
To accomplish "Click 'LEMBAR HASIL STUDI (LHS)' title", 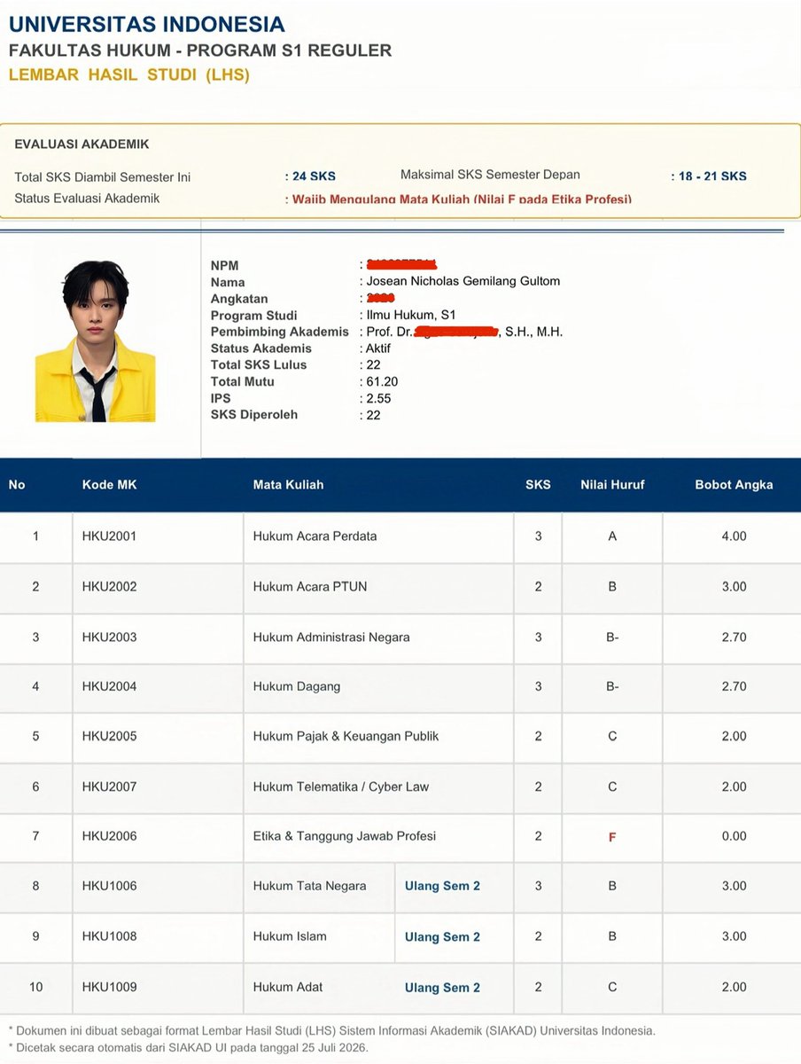I will [x=129, y=75].
